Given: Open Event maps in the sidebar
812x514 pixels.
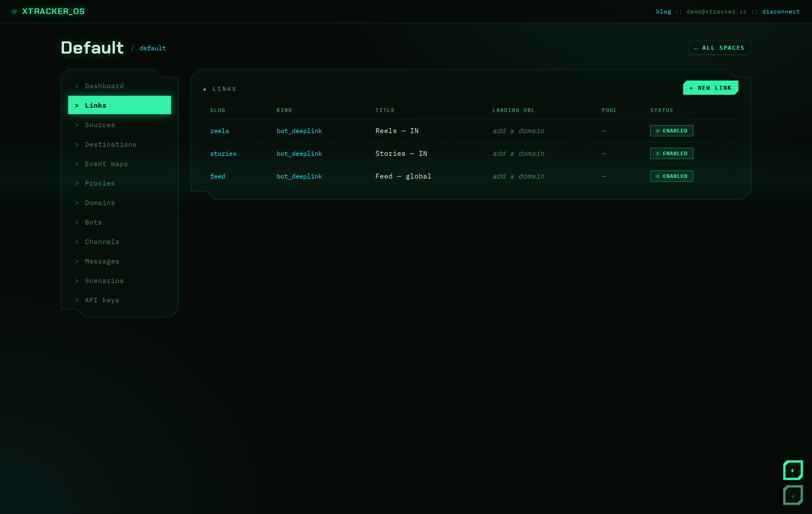Looking at the screenshot, I should click(119, 164).
